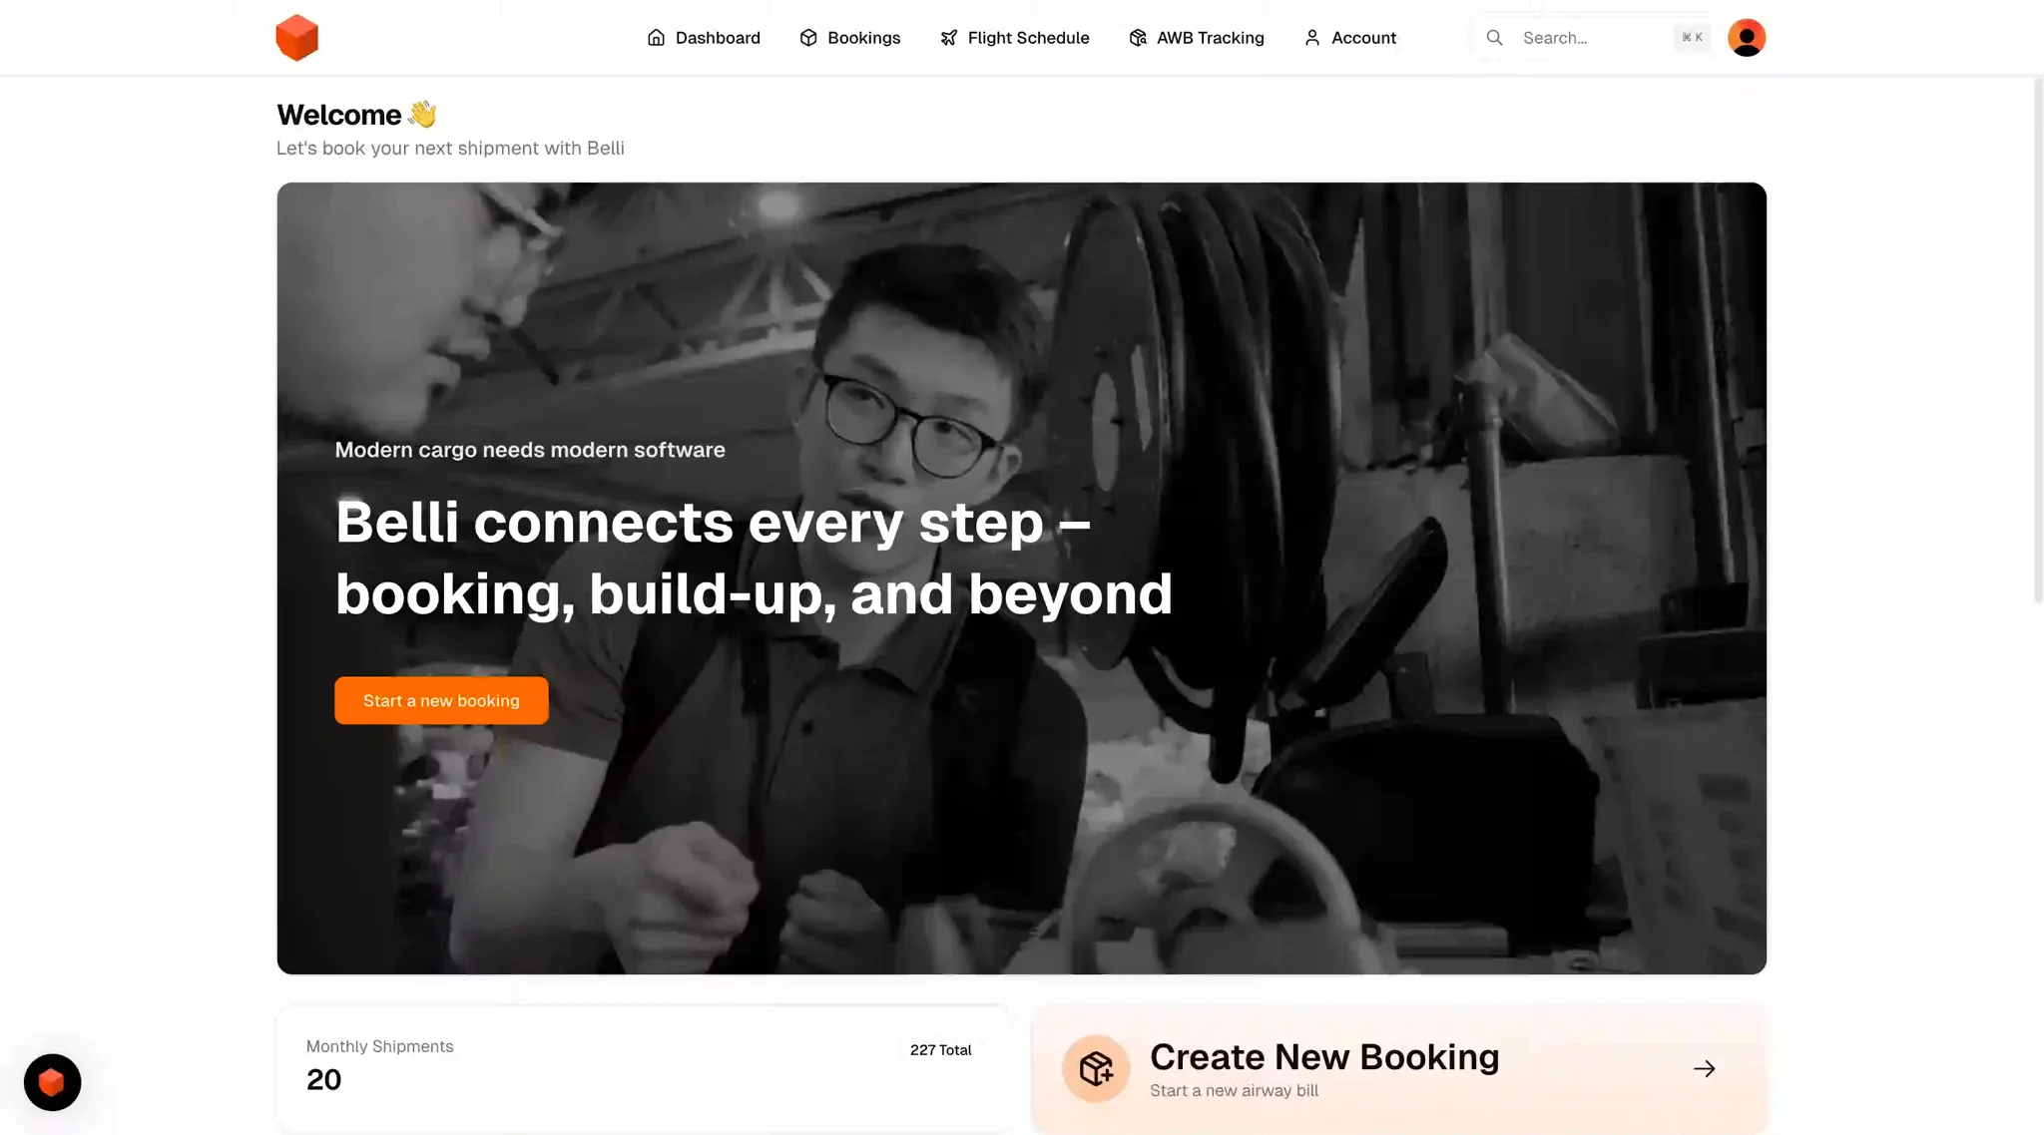The width and height of the screenshot is (2044, 1135).
Task: Open the Bookings menu item
Action: coord(850,38)
